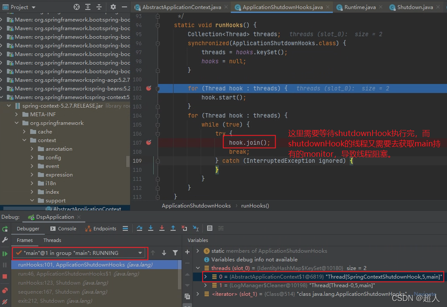The image size is (447, 307).
Task: Fold the try block at line 106
Action: pyautogui.click(x=158, y=133)
